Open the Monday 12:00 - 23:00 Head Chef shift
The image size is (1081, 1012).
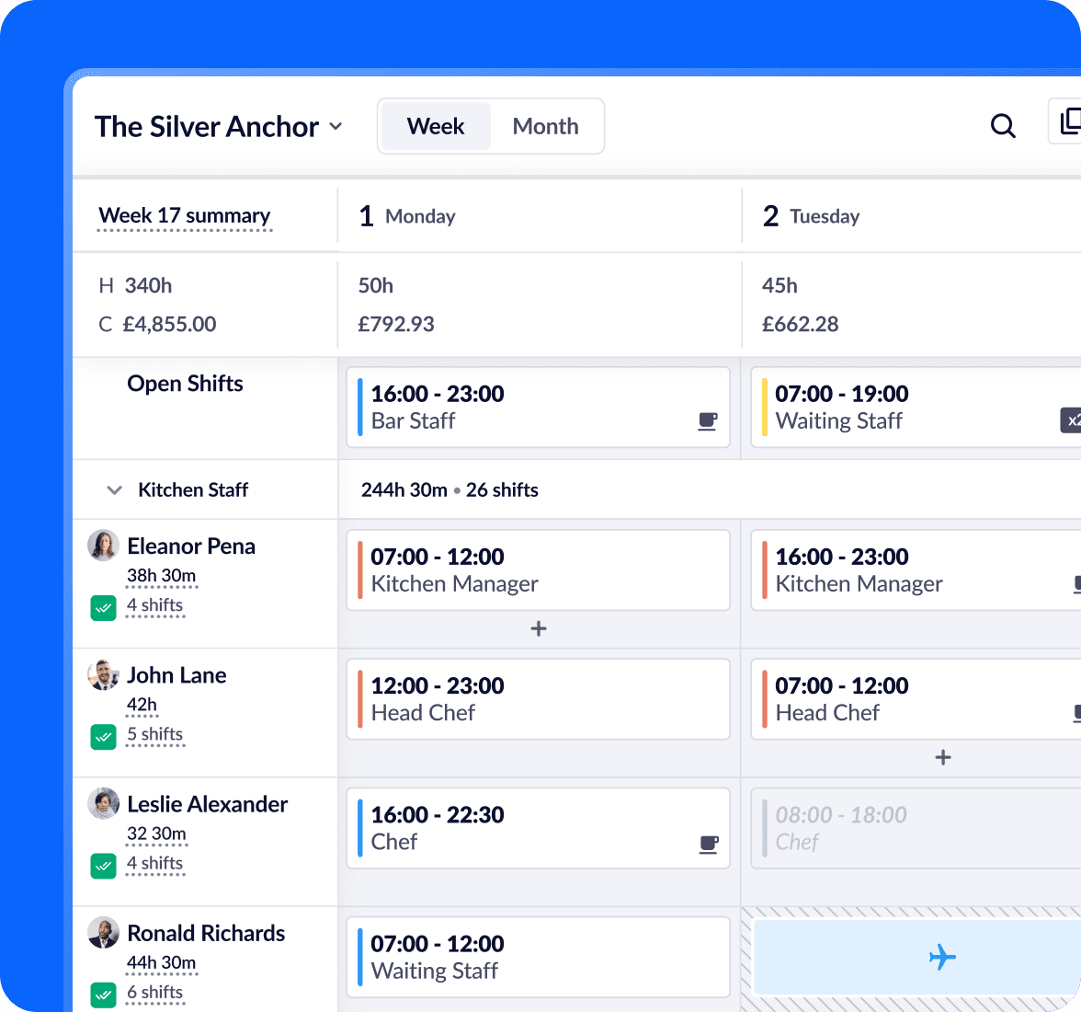tap(538, 699)
